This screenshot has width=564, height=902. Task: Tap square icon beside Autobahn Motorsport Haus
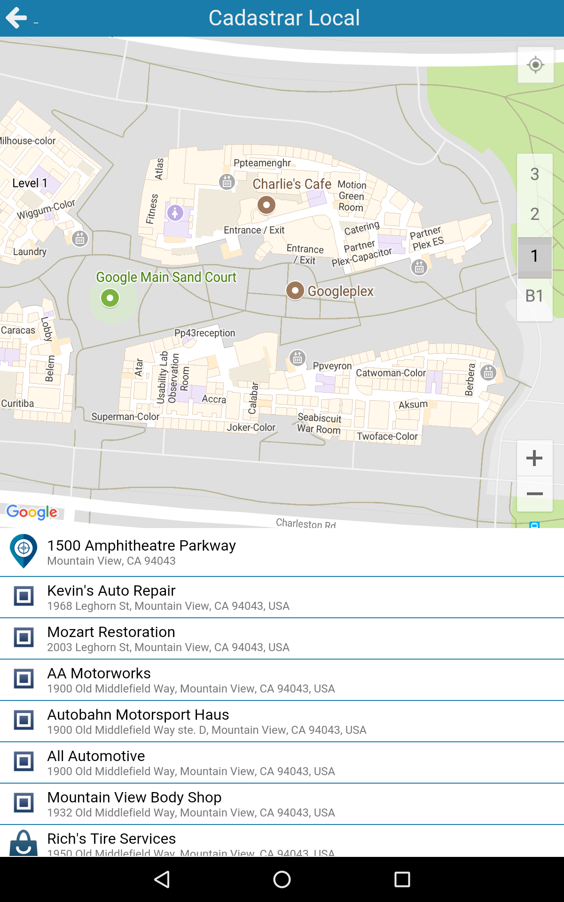[x=23, y=720]
